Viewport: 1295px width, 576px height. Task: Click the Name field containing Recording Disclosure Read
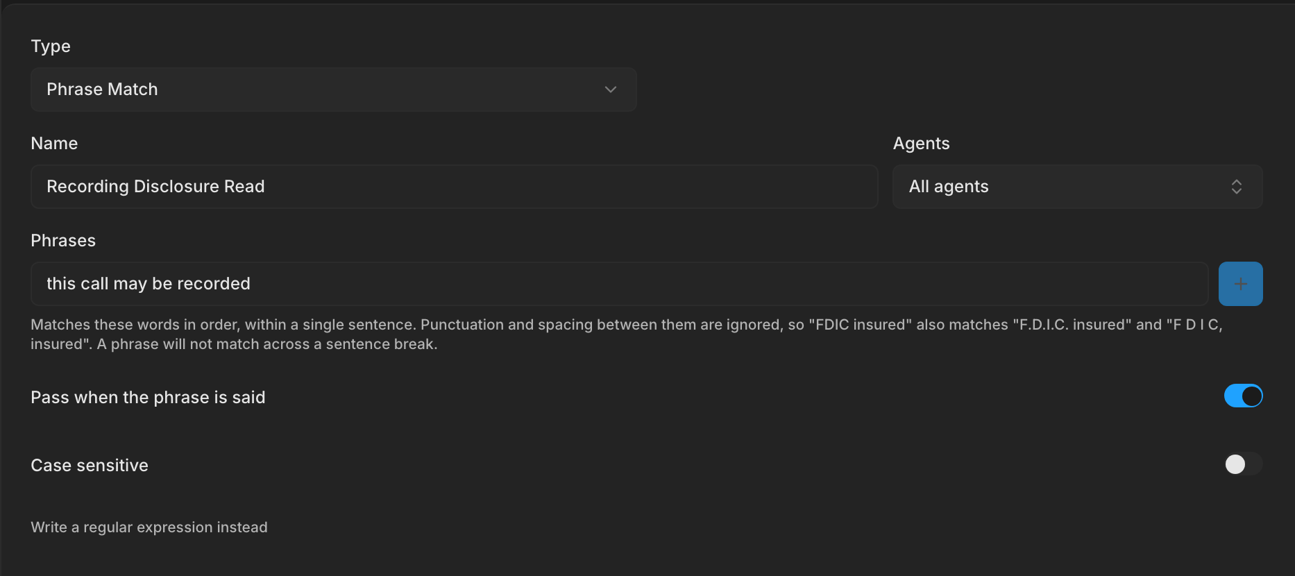[455, 187]
